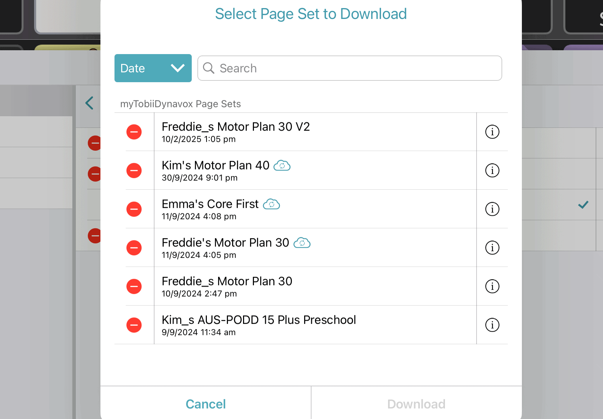Collapse the panel using the back chevron
This screenshot has width=603, height=419.
(x=89, y=103)
